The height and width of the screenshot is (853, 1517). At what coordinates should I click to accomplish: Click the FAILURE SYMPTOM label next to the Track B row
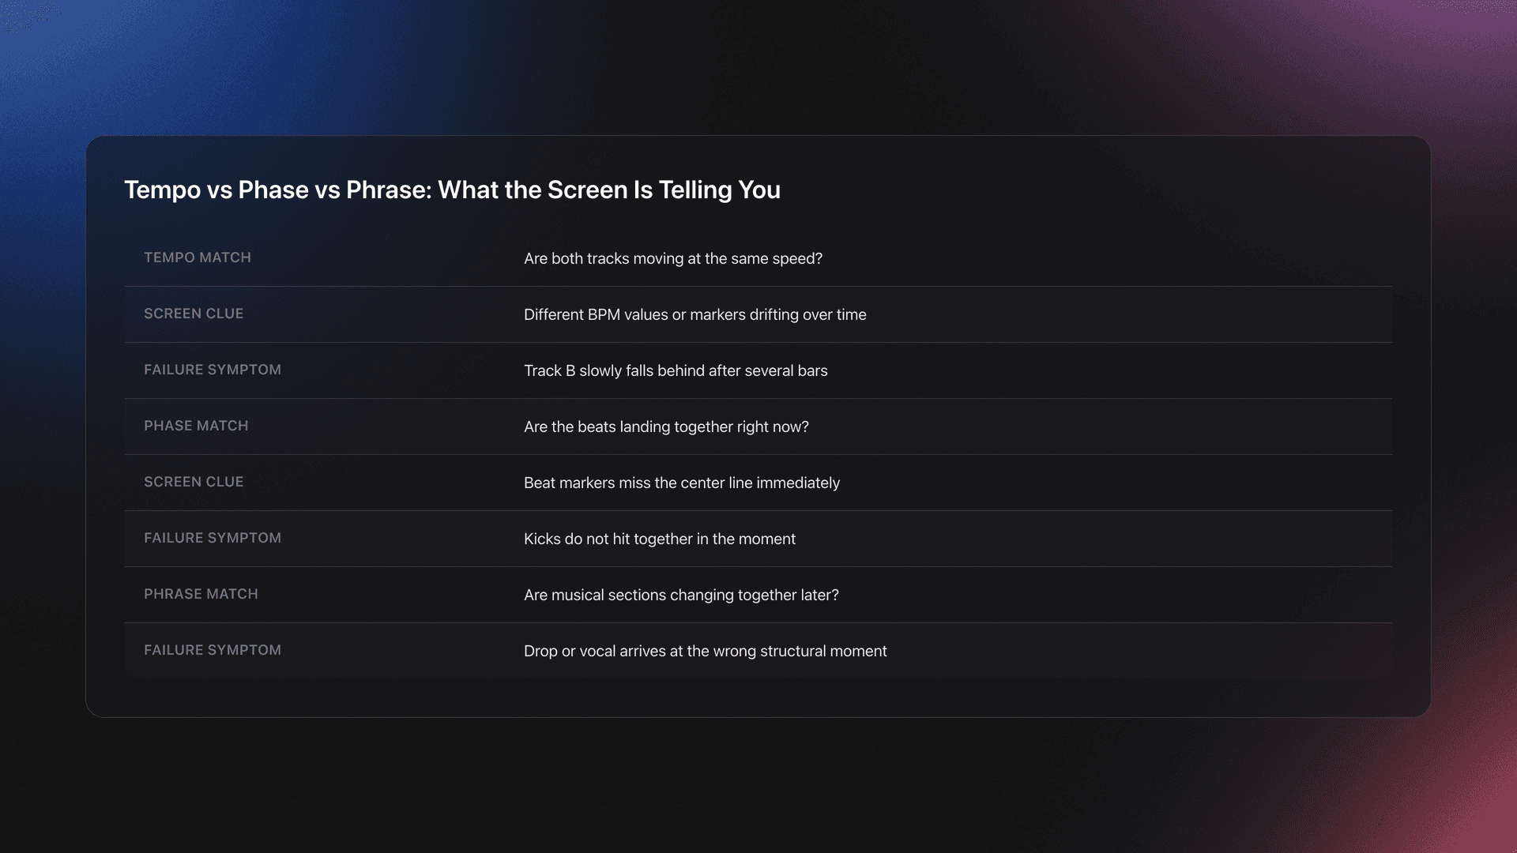click(213, 370)
